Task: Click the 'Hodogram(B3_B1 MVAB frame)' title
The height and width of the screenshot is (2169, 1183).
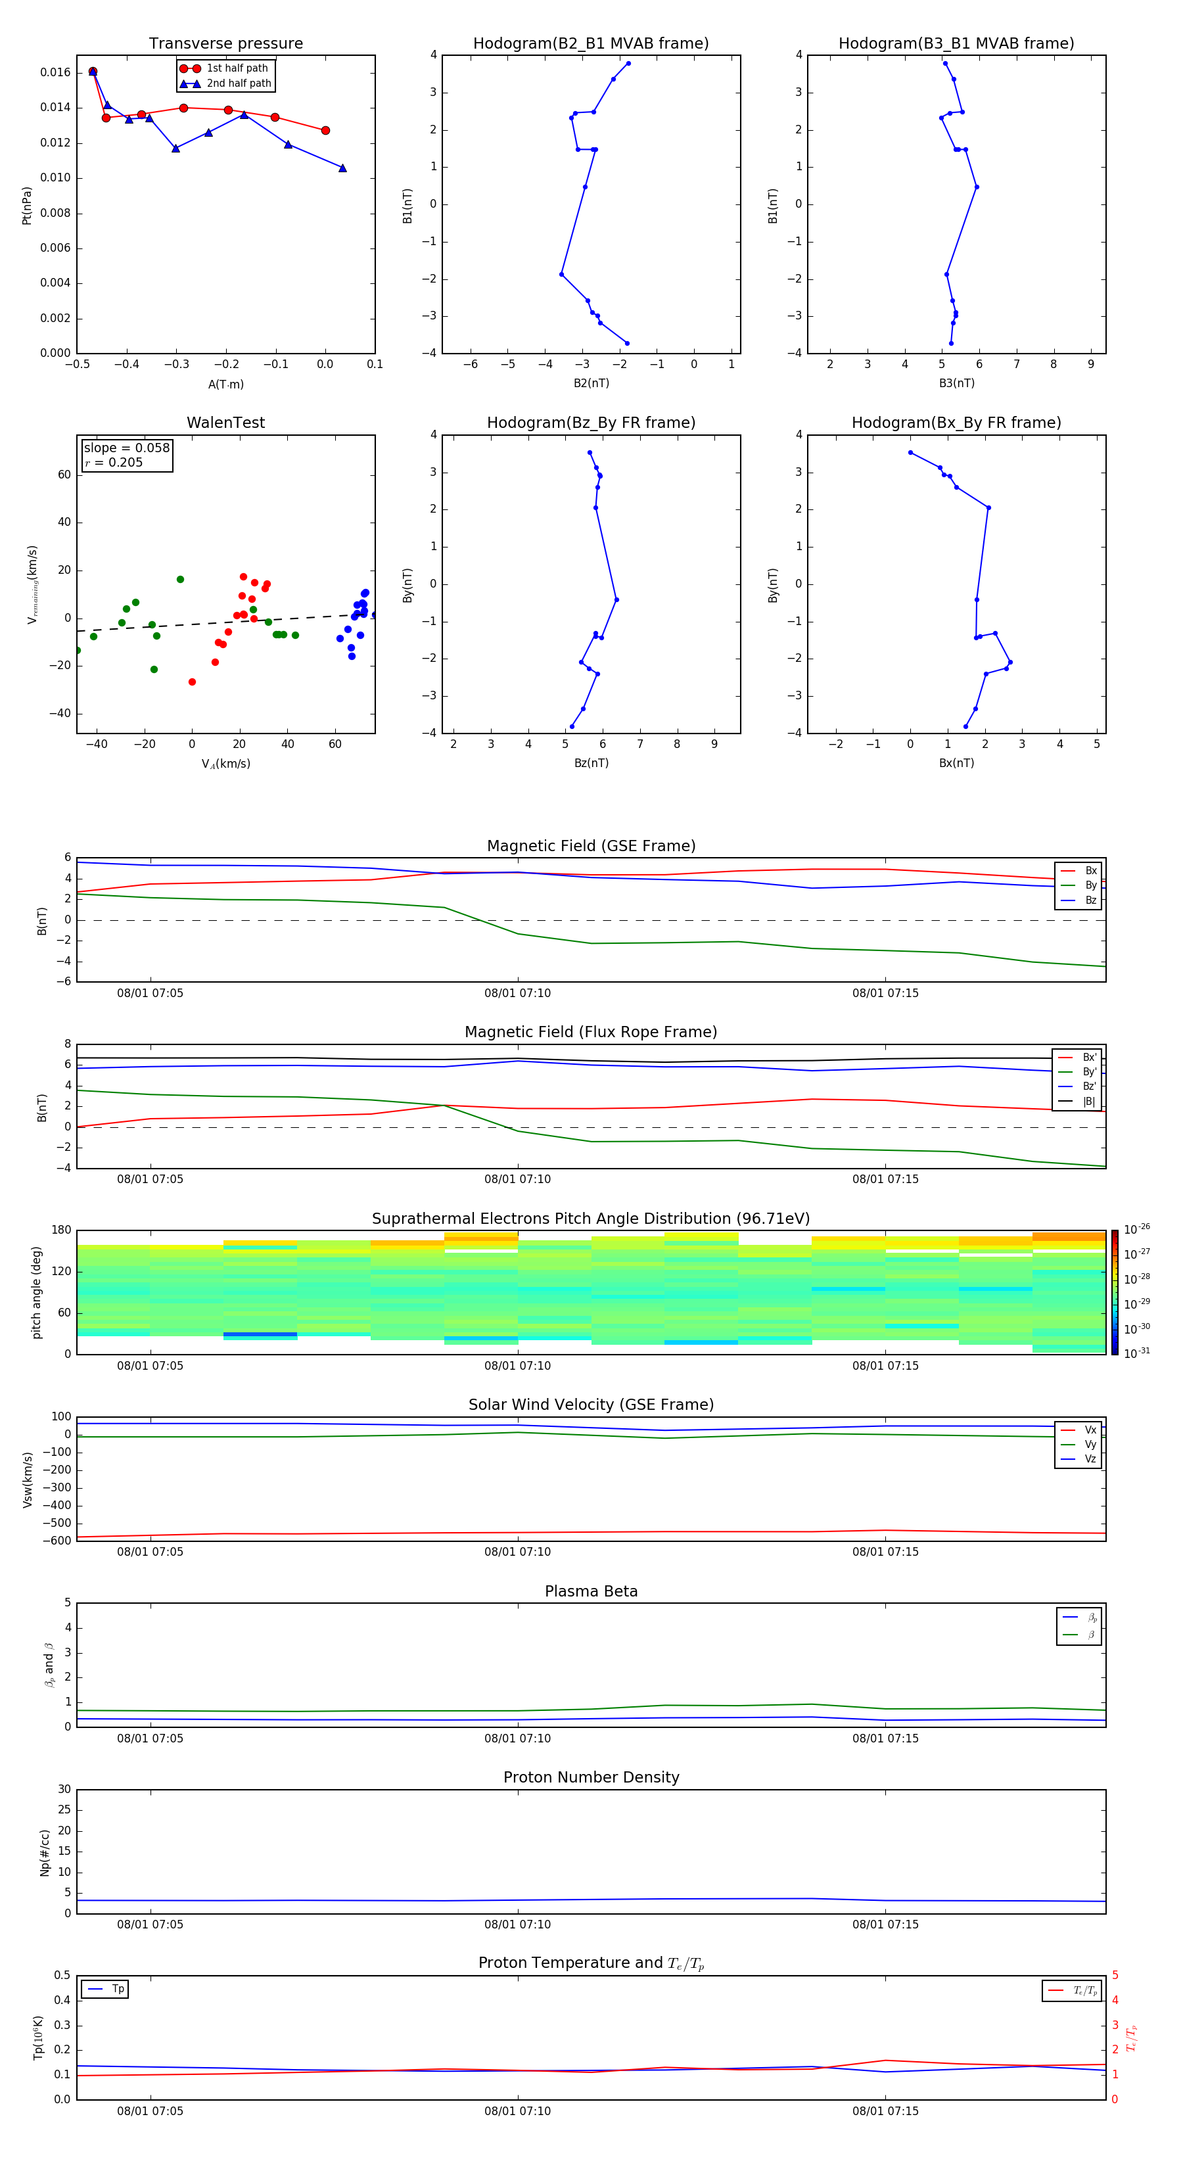Action: point(956,44)
